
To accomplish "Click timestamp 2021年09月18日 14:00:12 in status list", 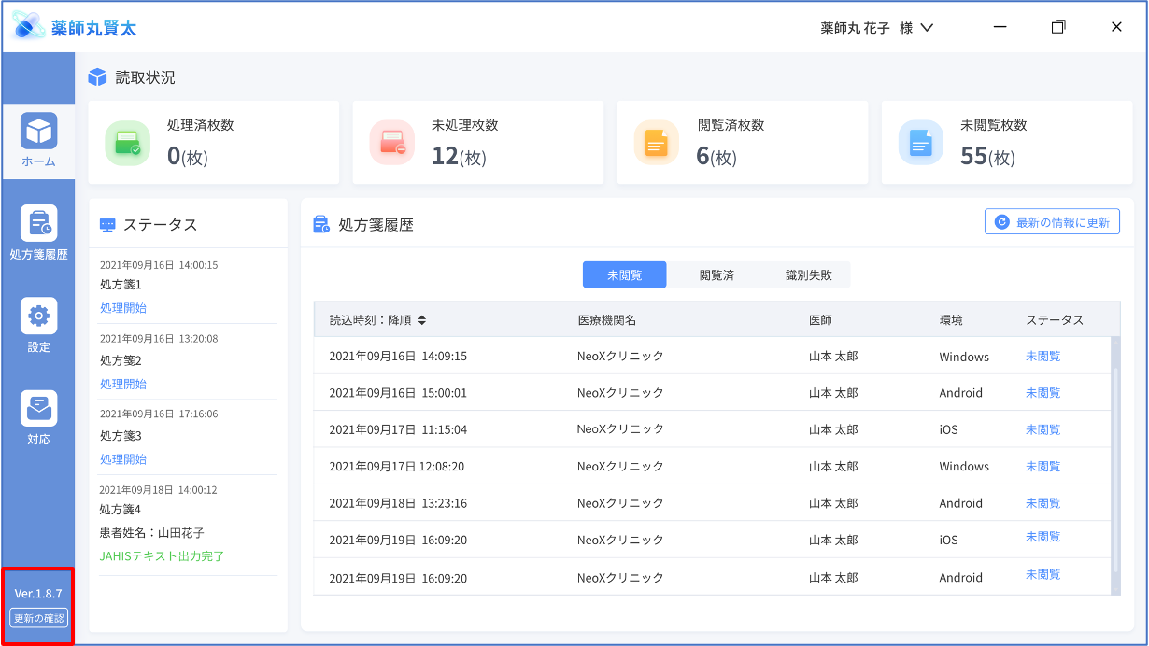I will 159,490.
